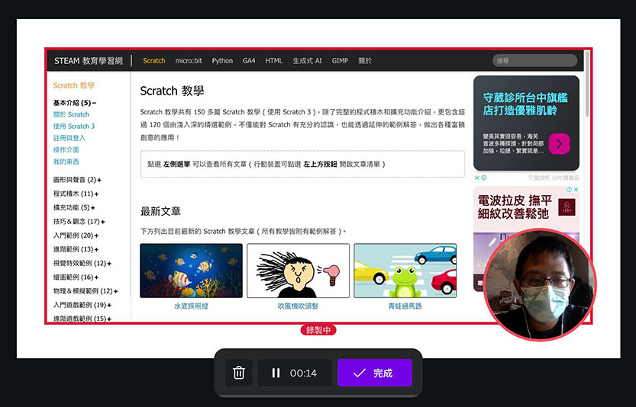Screen dimensions: 636x407
Task: Open the 關於 nav item
Action: 365,61
